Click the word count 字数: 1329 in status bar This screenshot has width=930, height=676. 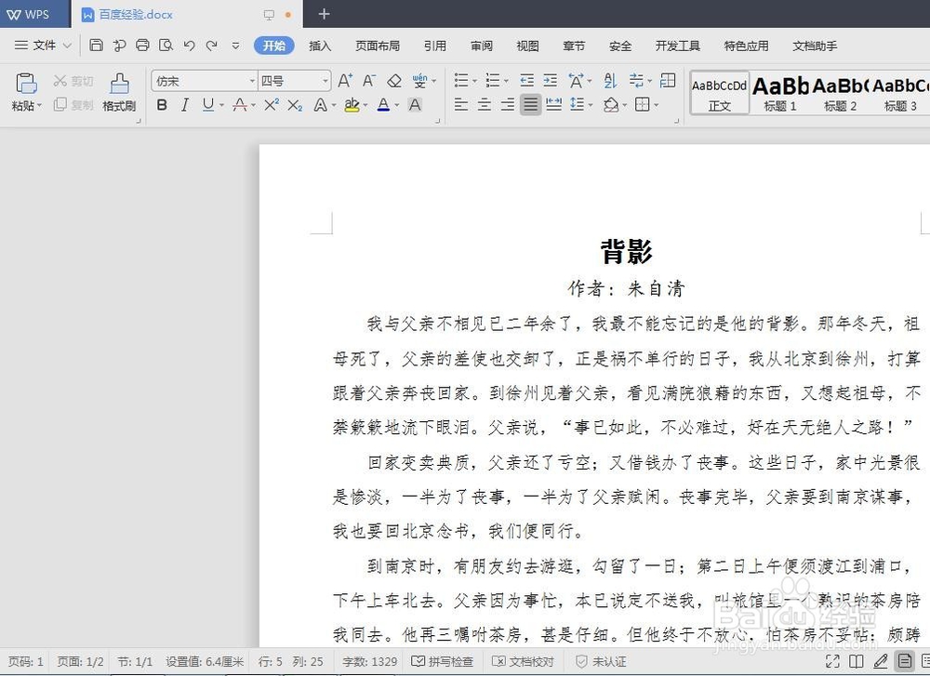click(x=369, y=661)
